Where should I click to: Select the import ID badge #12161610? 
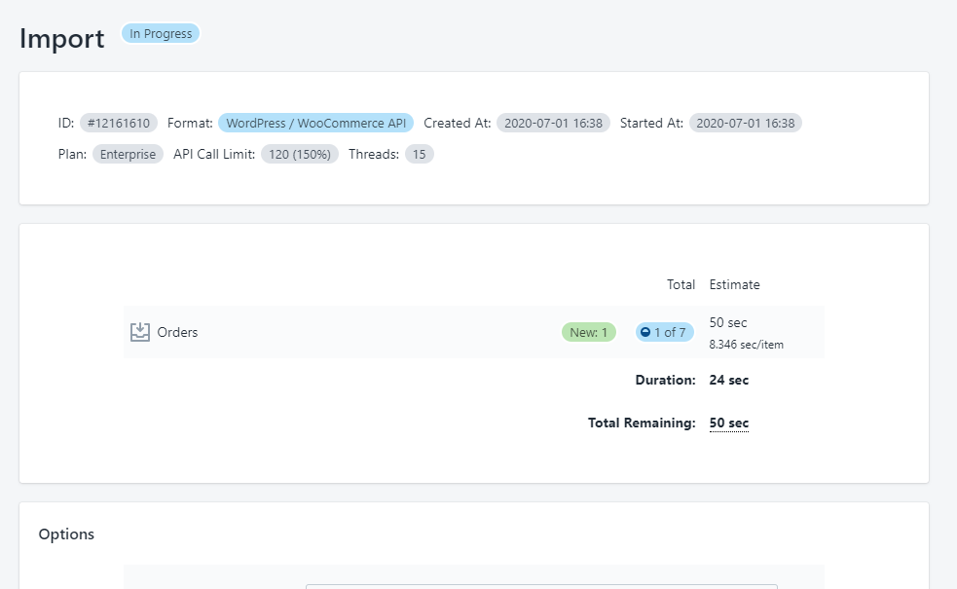point(118,124)
